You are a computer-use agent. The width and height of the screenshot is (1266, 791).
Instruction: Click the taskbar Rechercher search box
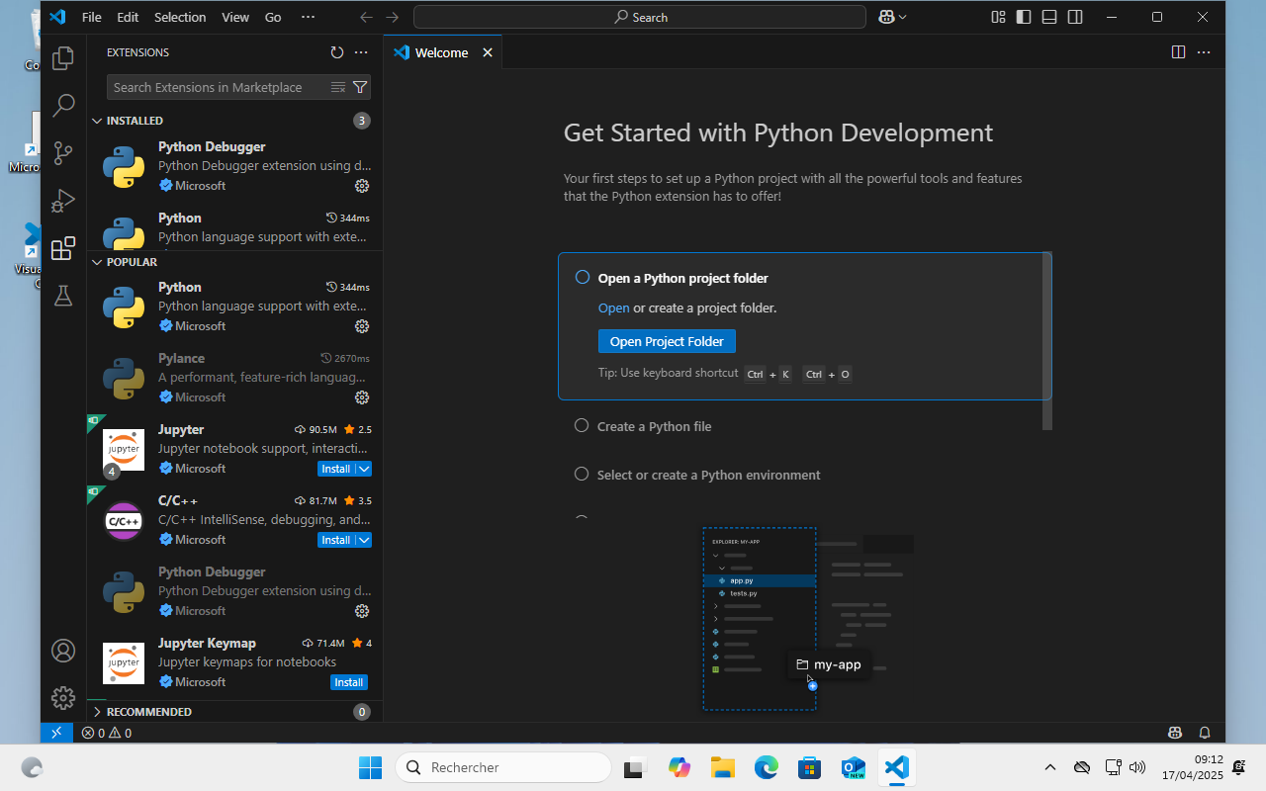[x=503, y=767]
